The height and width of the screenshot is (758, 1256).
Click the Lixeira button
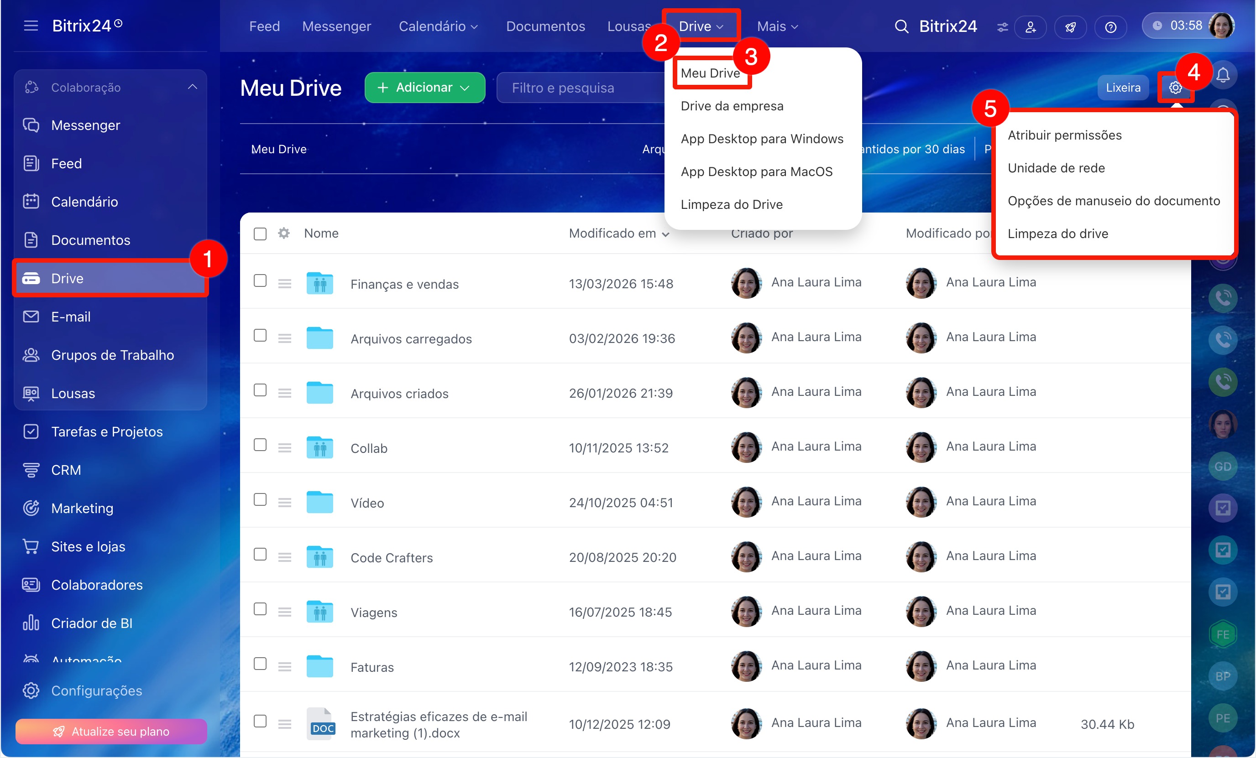tap(1122, 88)
